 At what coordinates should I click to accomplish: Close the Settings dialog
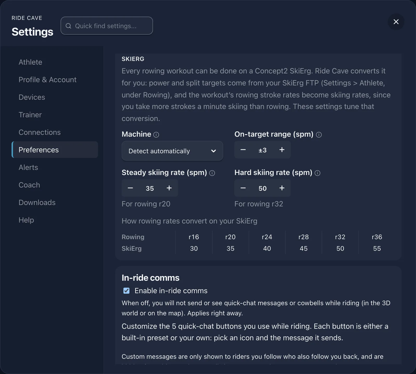click(x=396, y=22)
